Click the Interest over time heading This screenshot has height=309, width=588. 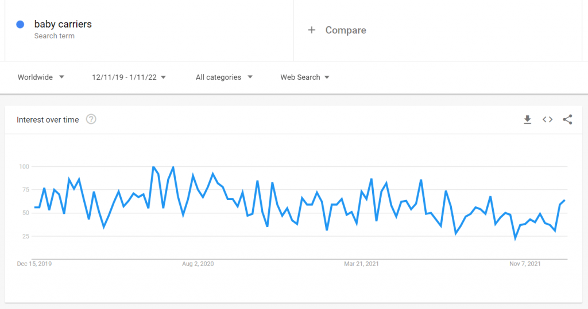click(x=48, y=120)
